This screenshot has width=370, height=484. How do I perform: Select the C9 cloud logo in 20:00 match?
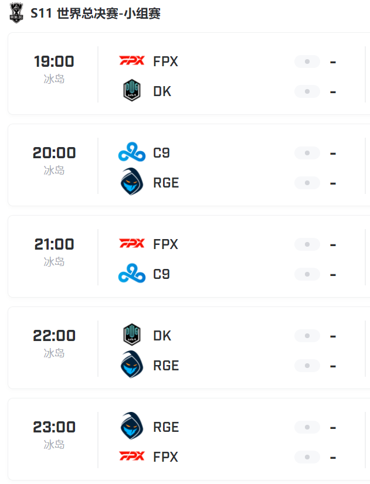131,153
